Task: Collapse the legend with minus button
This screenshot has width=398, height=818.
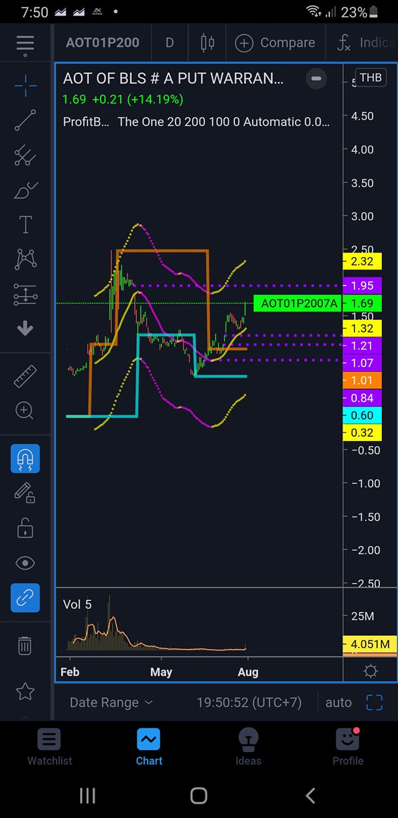Action: pyautogui.click(x=316, y=78)
